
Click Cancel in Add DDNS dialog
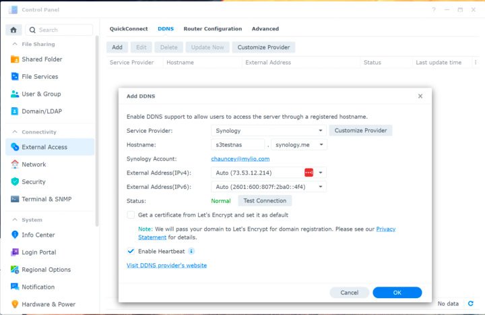point(349,293)
